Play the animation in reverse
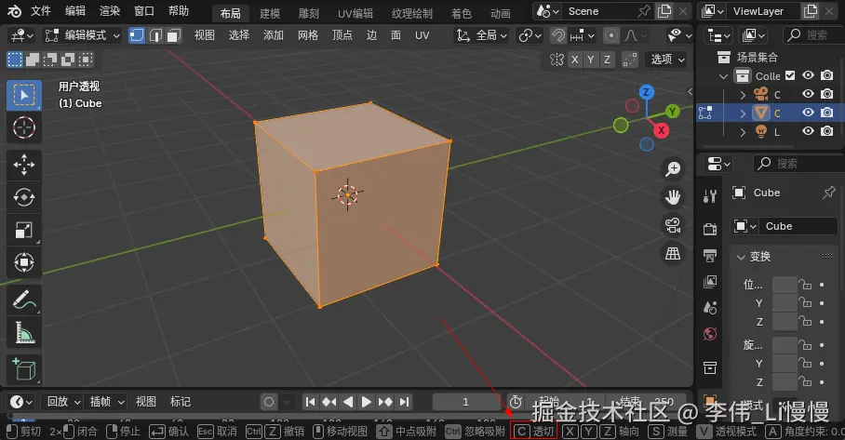Screen dimensions: 845x440 pos(348,402)
